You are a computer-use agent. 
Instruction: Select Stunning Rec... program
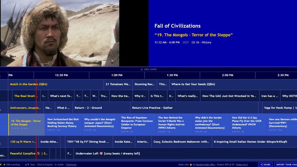pos(145,84)
